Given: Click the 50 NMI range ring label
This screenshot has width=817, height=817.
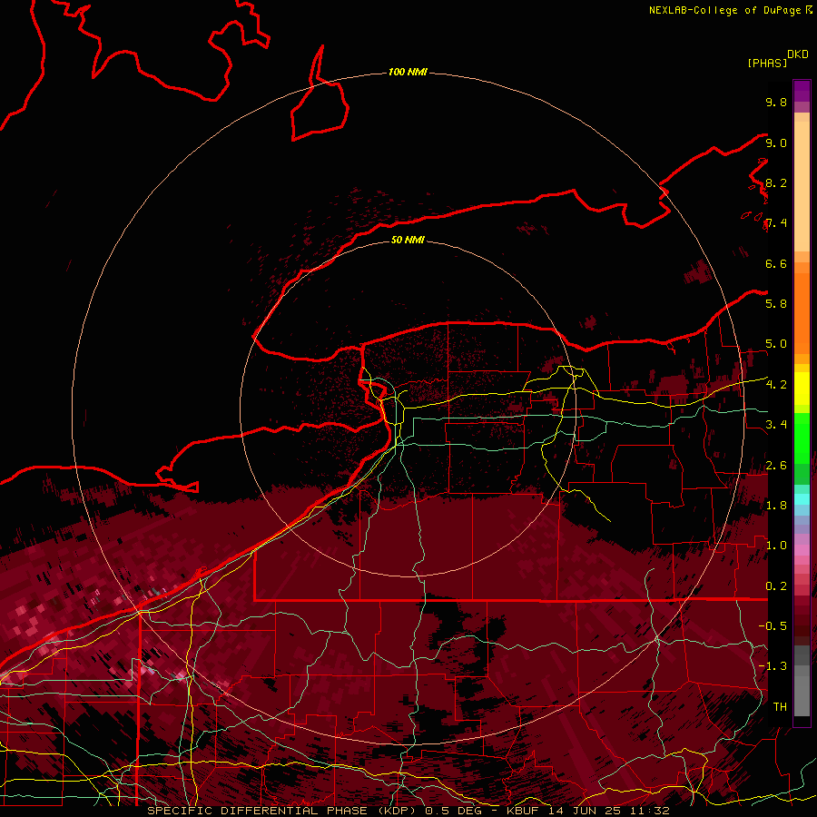Looking at the screenshot, I should click(408, 240).
